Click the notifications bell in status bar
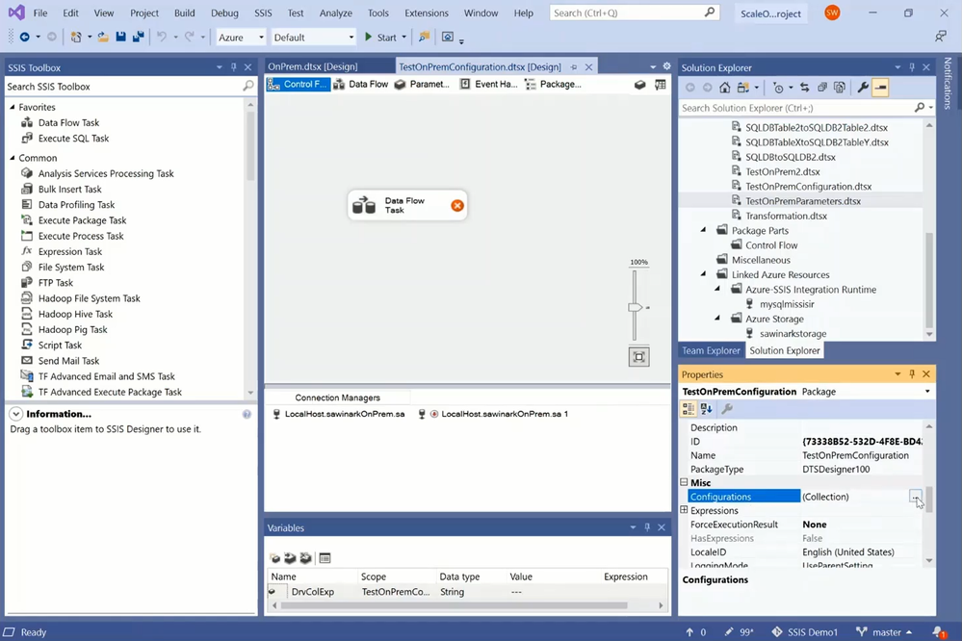962x641 pixels. (x=939, y=631)
